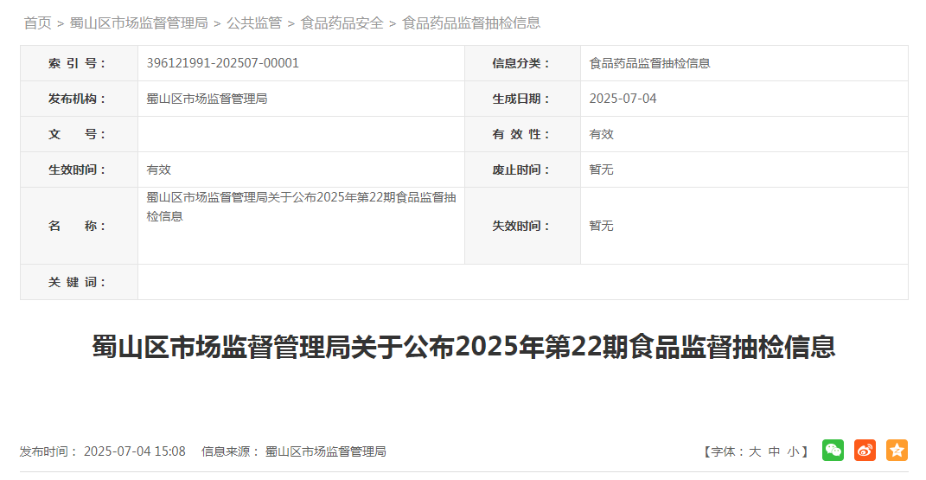Image resolution: width=926 pixels, height=480 pixels.
Task: Go to 首页 in breadcrumb
Action: (x=38, y=23)
